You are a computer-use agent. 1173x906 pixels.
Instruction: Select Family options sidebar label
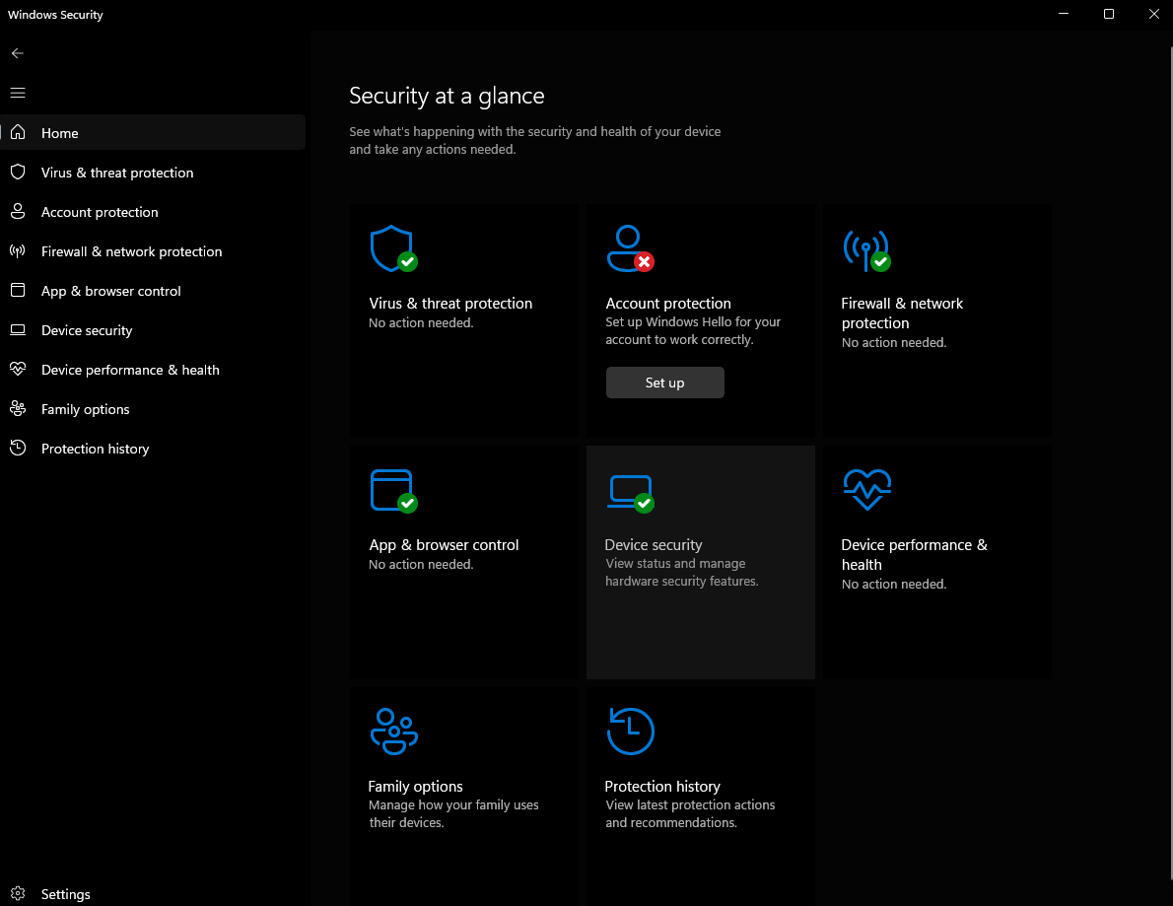click(x=86, y=409)
